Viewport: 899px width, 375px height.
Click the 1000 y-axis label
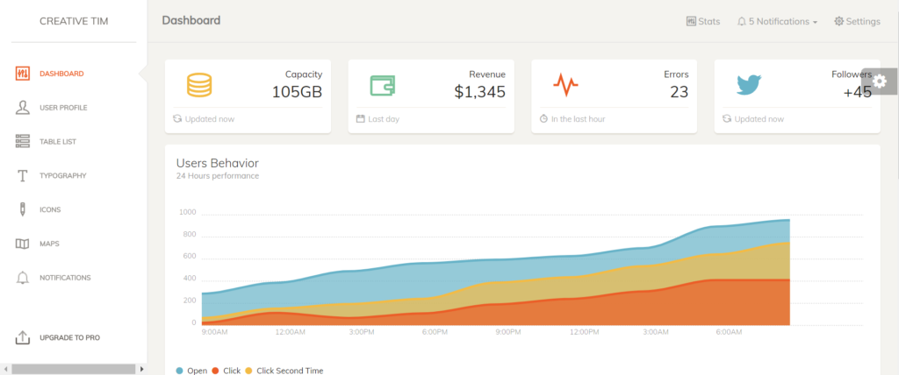188,212
